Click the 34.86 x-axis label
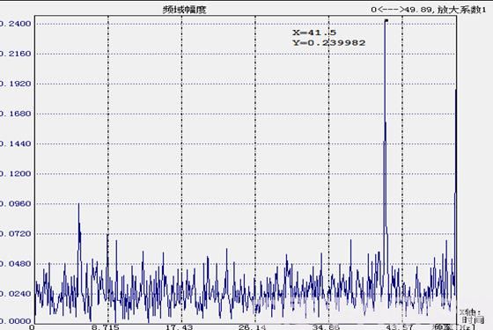The height and width of the screenshot is (330, 493). [326, 327]
